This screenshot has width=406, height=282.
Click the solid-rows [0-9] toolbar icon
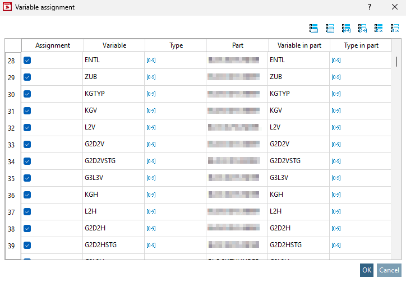coord(346,27)
